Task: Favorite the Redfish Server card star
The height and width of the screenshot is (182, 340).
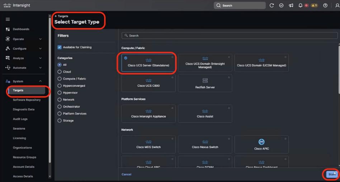Action: coord(229,77)
